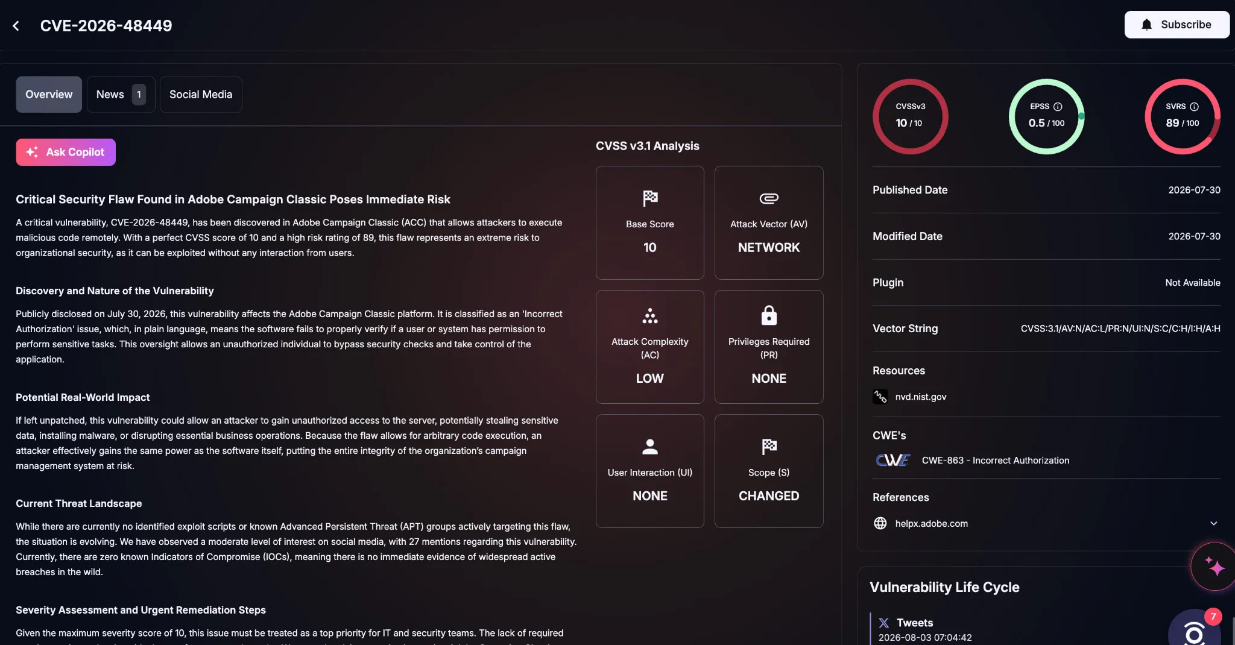The image size is (1235, 645).
Task: Click the CHANGED scope value
Action: tap(769, 496)
